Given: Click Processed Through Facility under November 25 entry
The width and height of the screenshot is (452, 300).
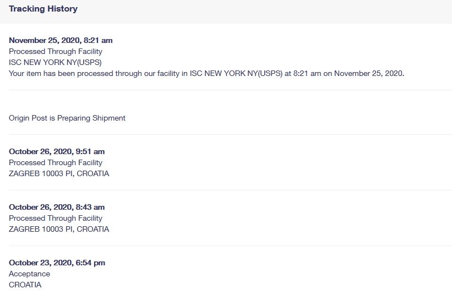Looking at the screenshot, I should coord(56,51).
